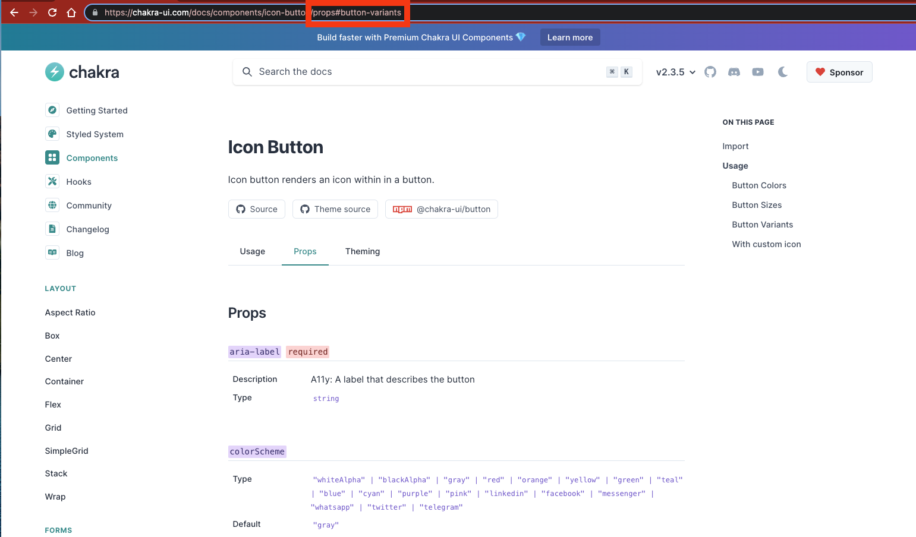The width and height of the screenshot is (916, 537).
Task: Open version v2.3.5 dropdown
Action: click(x=676, y=72)
